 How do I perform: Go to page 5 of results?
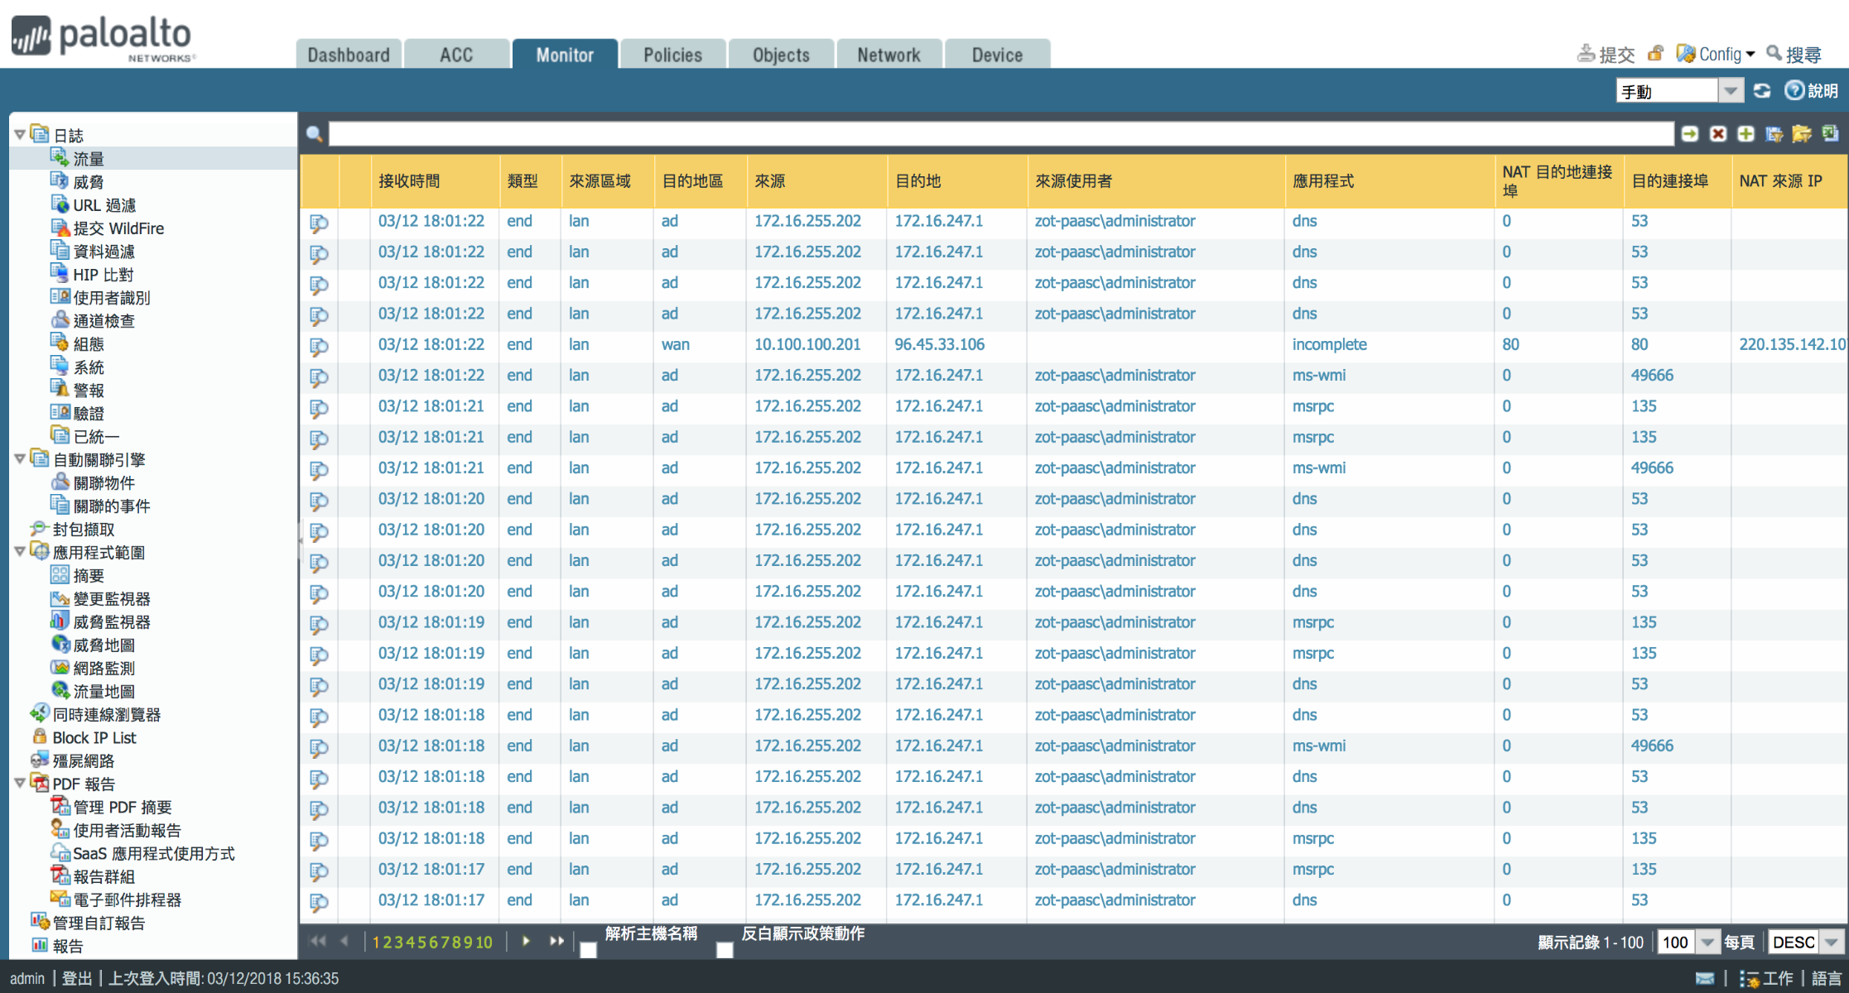422,942
